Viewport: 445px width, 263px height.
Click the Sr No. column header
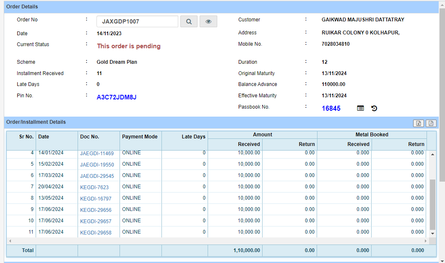coord(21,141)
